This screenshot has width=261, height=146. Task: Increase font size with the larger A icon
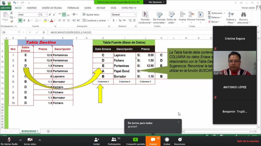click(50, 15)
